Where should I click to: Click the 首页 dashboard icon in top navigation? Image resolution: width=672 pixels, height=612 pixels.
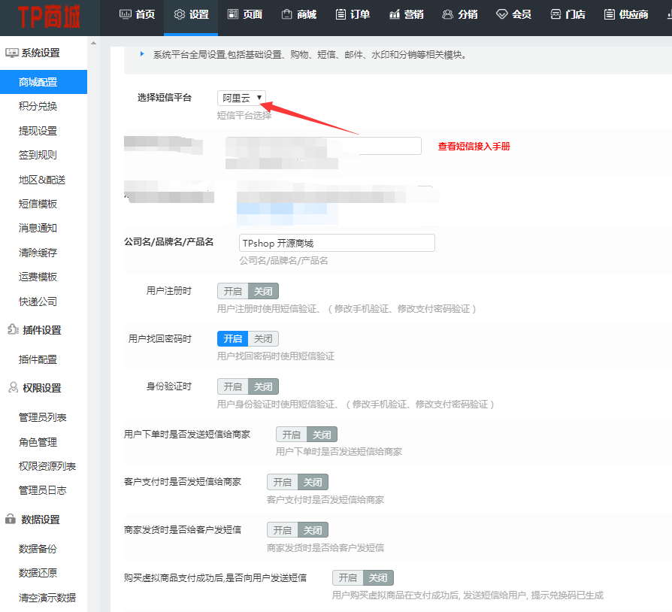126,14
